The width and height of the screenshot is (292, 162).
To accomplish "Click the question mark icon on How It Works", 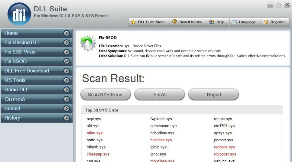I will (x=175, y=22).
